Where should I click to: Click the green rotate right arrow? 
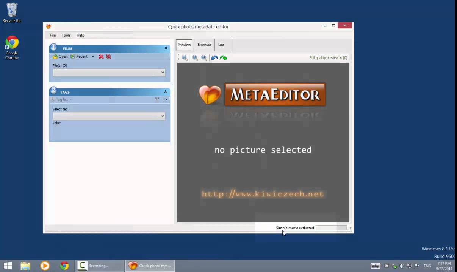click(x=223, y=58)
